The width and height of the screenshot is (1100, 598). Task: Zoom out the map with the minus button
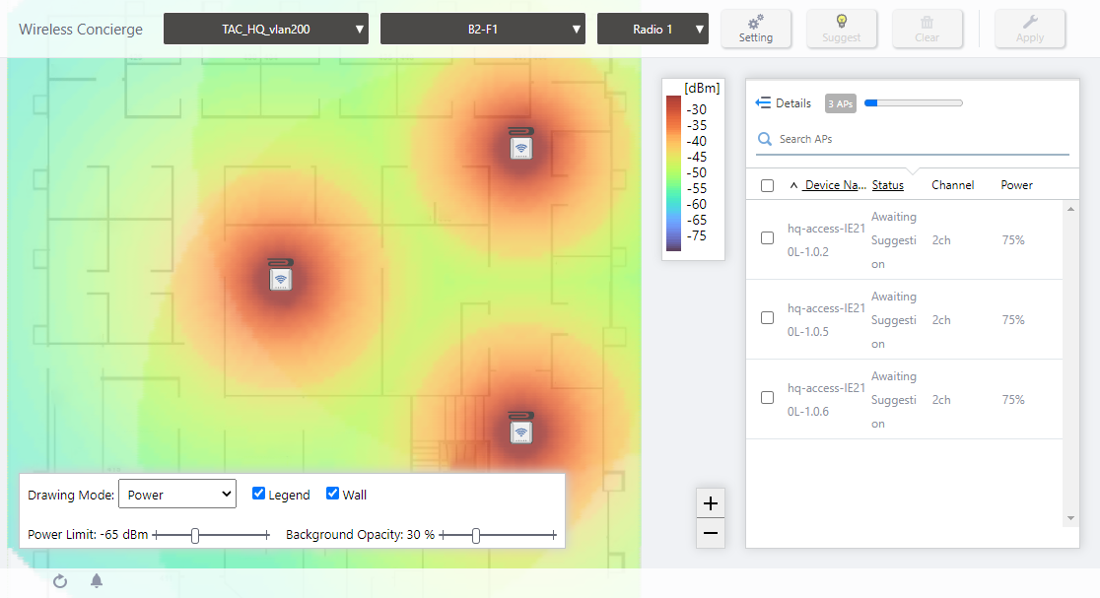(x=710, y=534)
